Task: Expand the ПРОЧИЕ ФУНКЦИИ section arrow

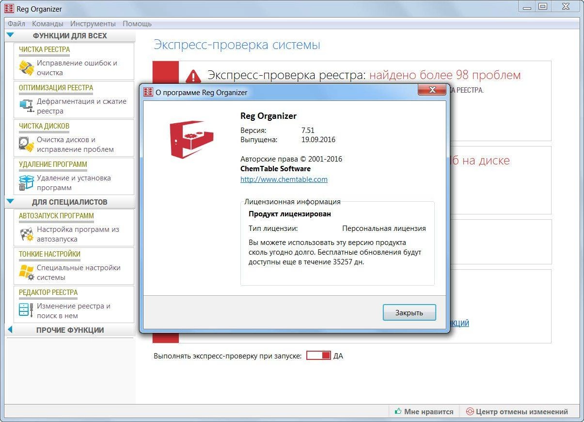Action: 10,330
